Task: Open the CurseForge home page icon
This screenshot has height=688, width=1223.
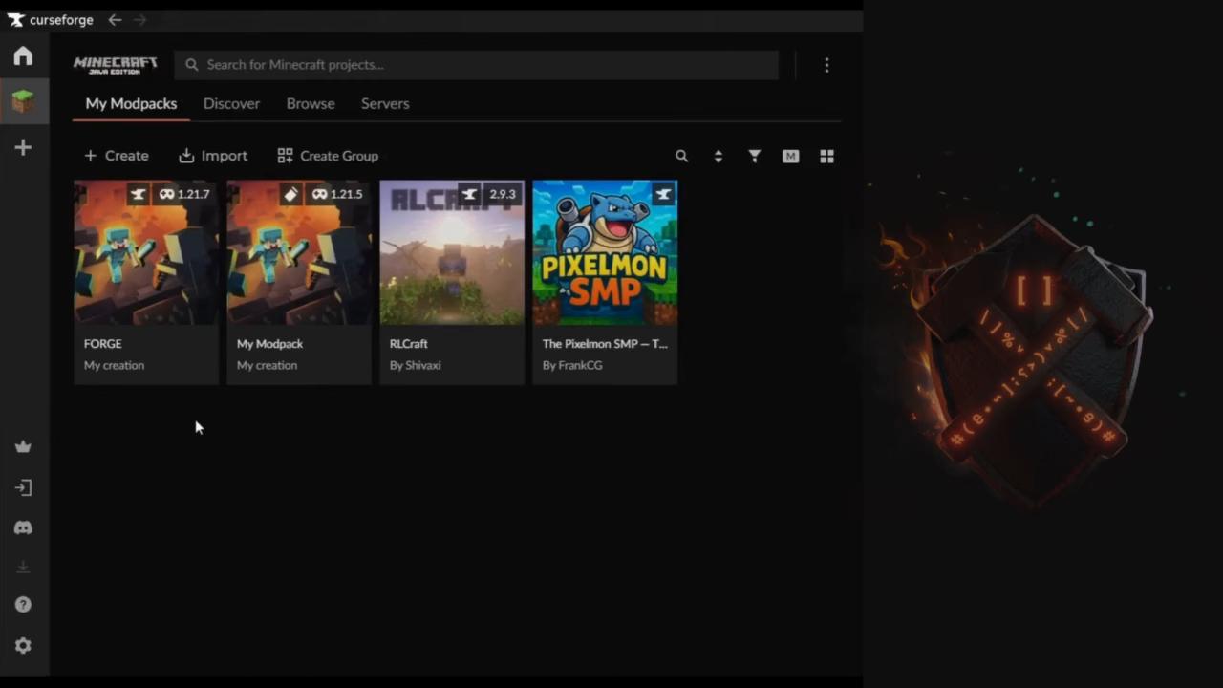Action: [x=23, y=56]
